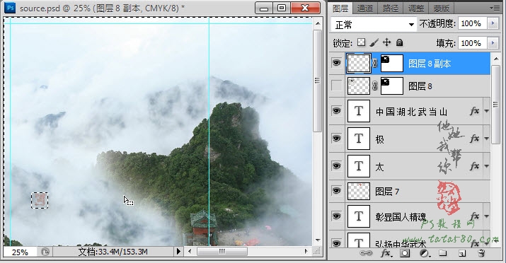Image resolution: width=506 pixels, height=263 pixels.
Task: Open the status bar document info arrow menu
Action: click(178, 252)
